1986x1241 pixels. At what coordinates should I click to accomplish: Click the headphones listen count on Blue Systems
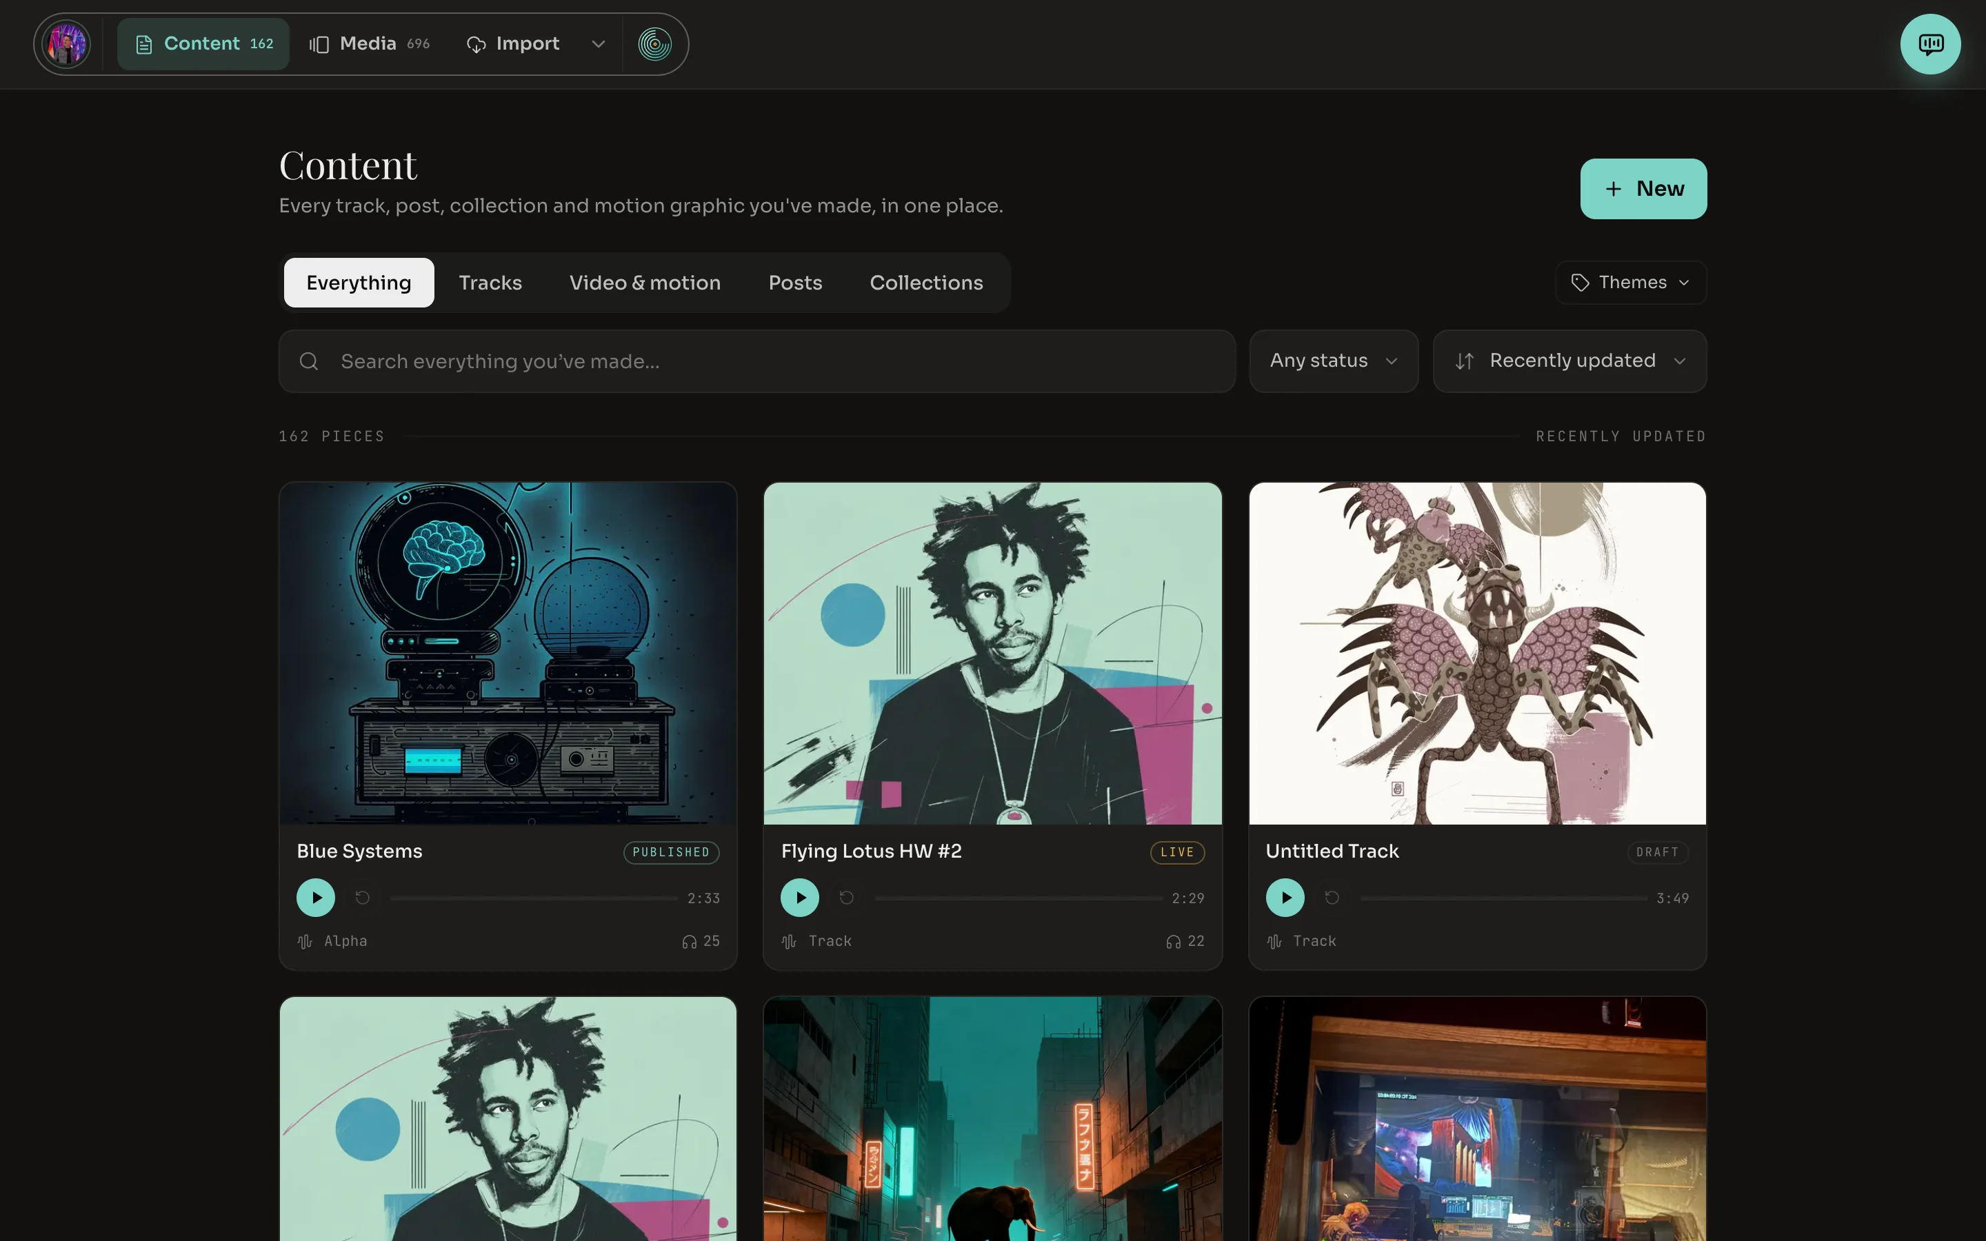coord(701,941)
